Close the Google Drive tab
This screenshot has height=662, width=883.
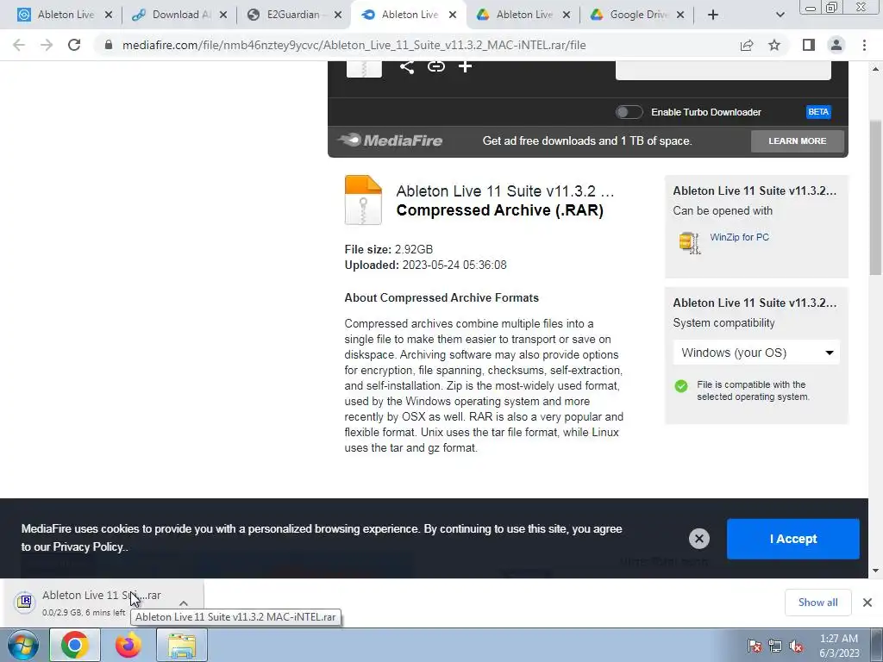point(680,16)
